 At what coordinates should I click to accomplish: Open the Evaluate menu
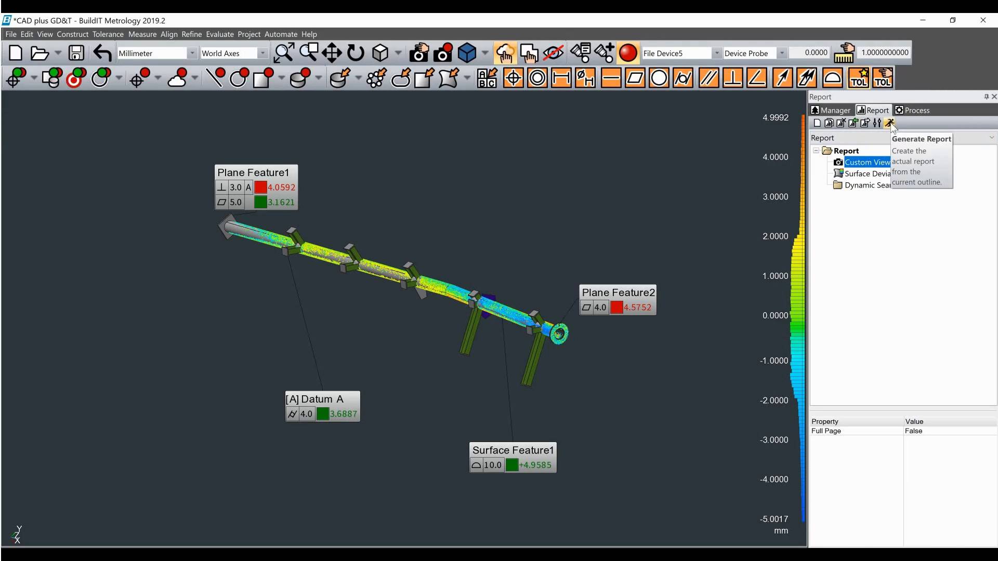tap(220, 34)
